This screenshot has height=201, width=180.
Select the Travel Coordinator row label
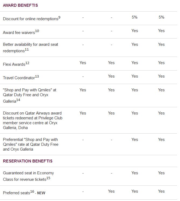[x=19, y=78]
